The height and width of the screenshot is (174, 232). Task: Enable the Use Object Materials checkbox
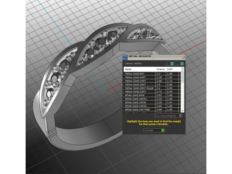click(x=180, y=116)
